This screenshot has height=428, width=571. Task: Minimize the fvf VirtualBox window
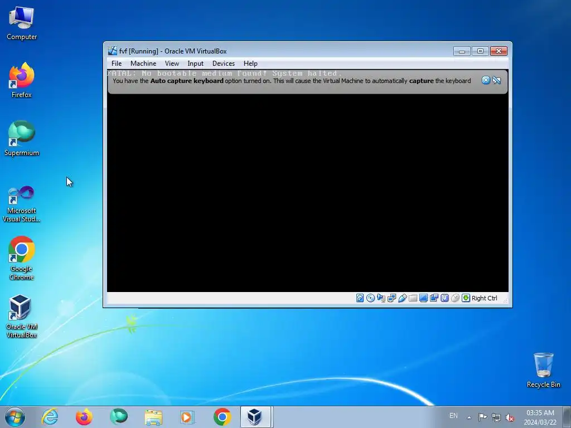(x=462, y=51)
